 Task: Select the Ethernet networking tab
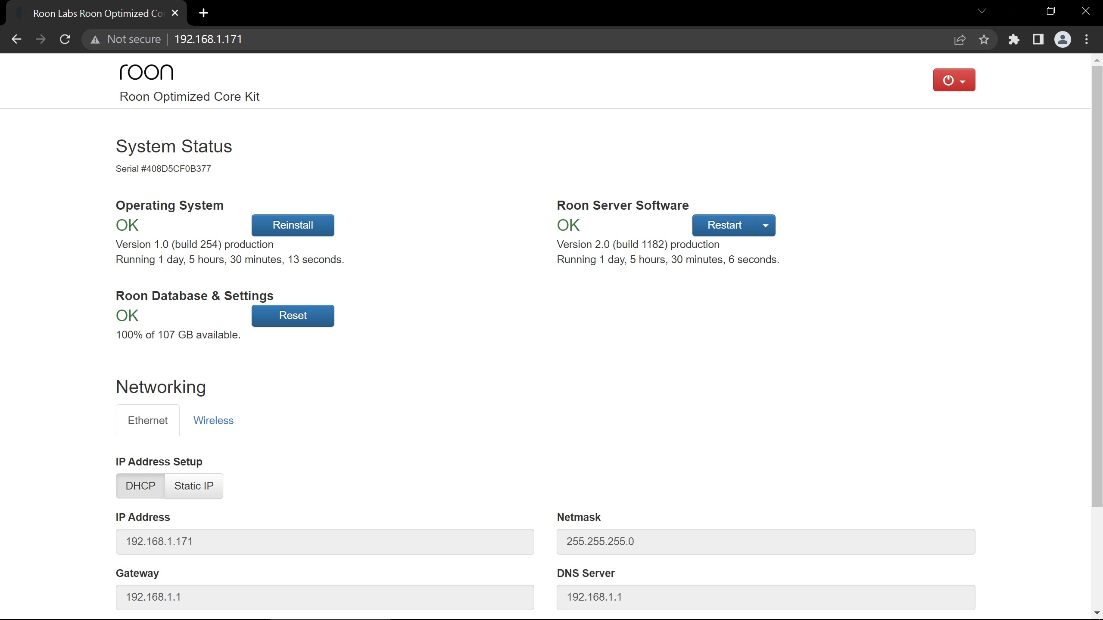[x=147, y=420]
